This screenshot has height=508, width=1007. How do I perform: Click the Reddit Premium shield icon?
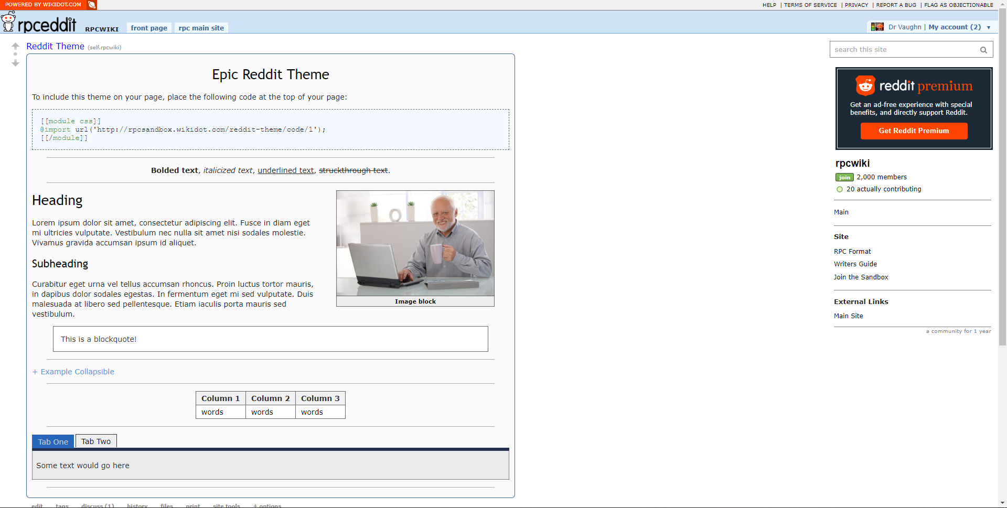click(865, 85)
